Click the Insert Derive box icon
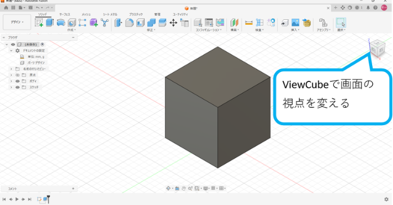The height and width of the screenshot is (205, 393). 284,23
